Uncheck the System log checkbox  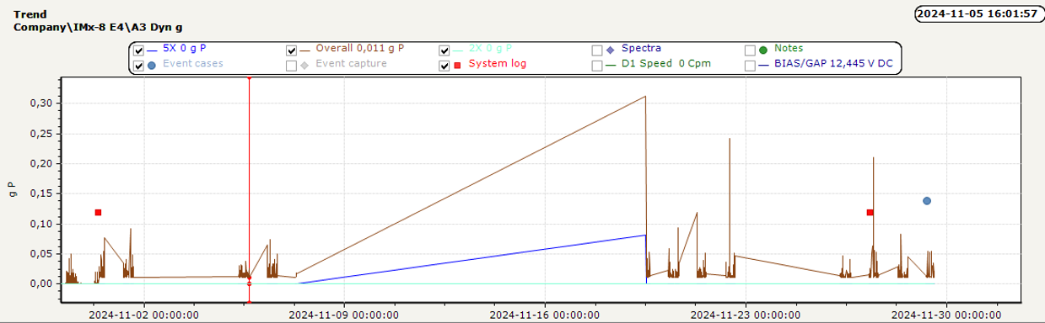click(x=444, y=65)
